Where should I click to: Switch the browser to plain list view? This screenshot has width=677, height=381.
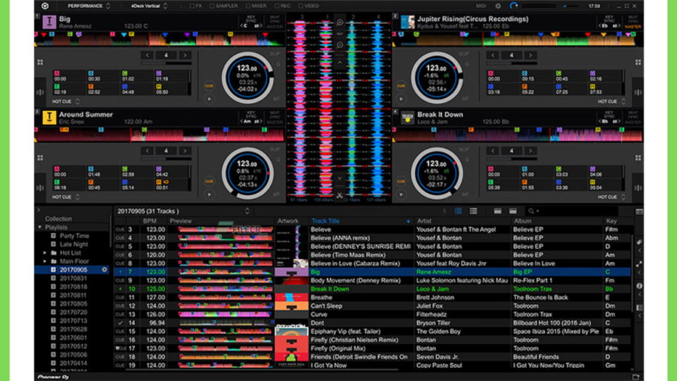click(x=473, y=211)
